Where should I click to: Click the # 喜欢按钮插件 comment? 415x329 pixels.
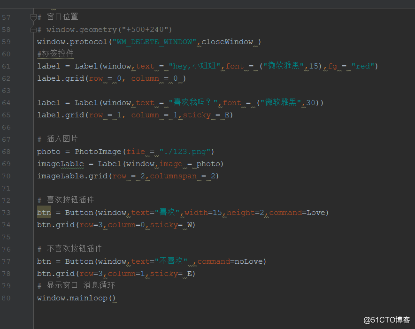(x=66, y=200)
